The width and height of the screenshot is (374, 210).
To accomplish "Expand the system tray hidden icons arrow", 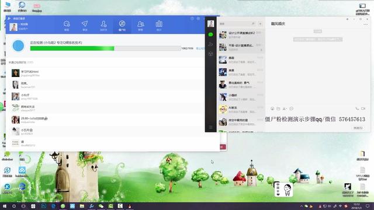I will pos(302,206).
